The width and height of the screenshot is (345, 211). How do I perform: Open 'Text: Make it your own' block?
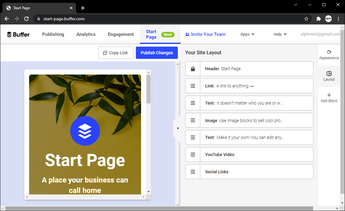(249, 137)
